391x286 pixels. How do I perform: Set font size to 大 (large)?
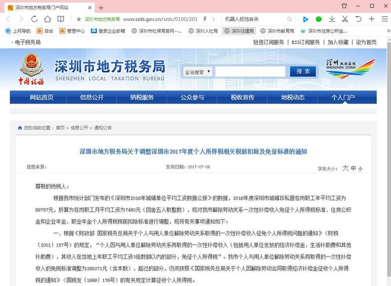tap(346, 168)
